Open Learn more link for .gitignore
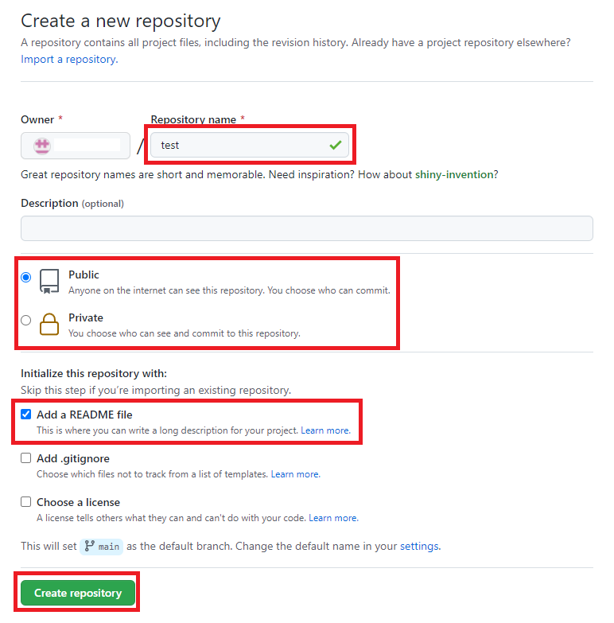The height and width of the screenshot is (623, 614). pyautogui.click(x=294, y=474)
